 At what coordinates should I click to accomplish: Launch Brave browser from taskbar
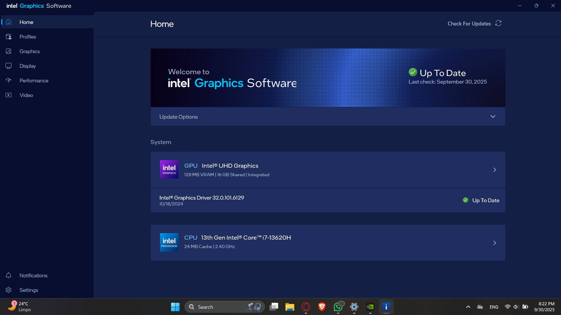pyautogui.click(x=322, y=307)
